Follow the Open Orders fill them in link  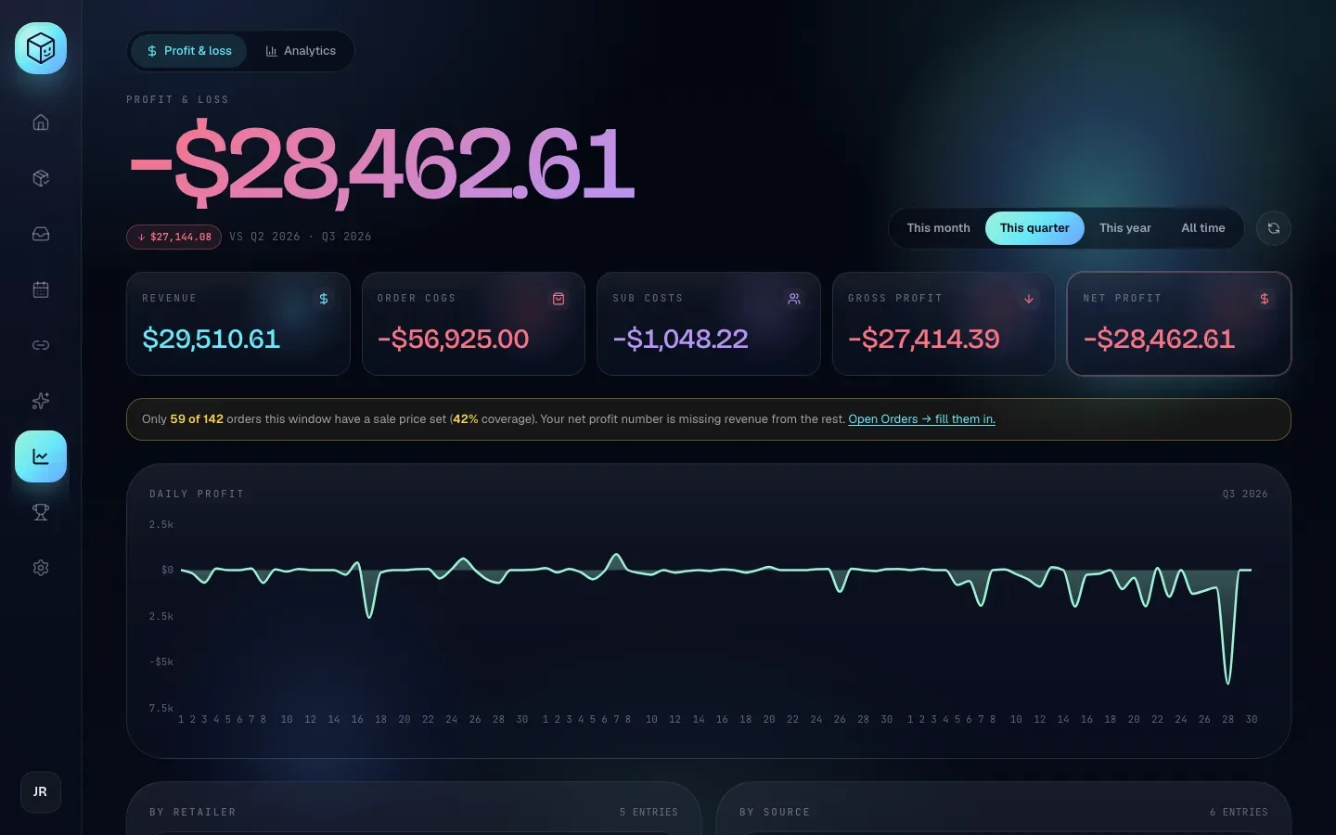[x=922, y=419]
